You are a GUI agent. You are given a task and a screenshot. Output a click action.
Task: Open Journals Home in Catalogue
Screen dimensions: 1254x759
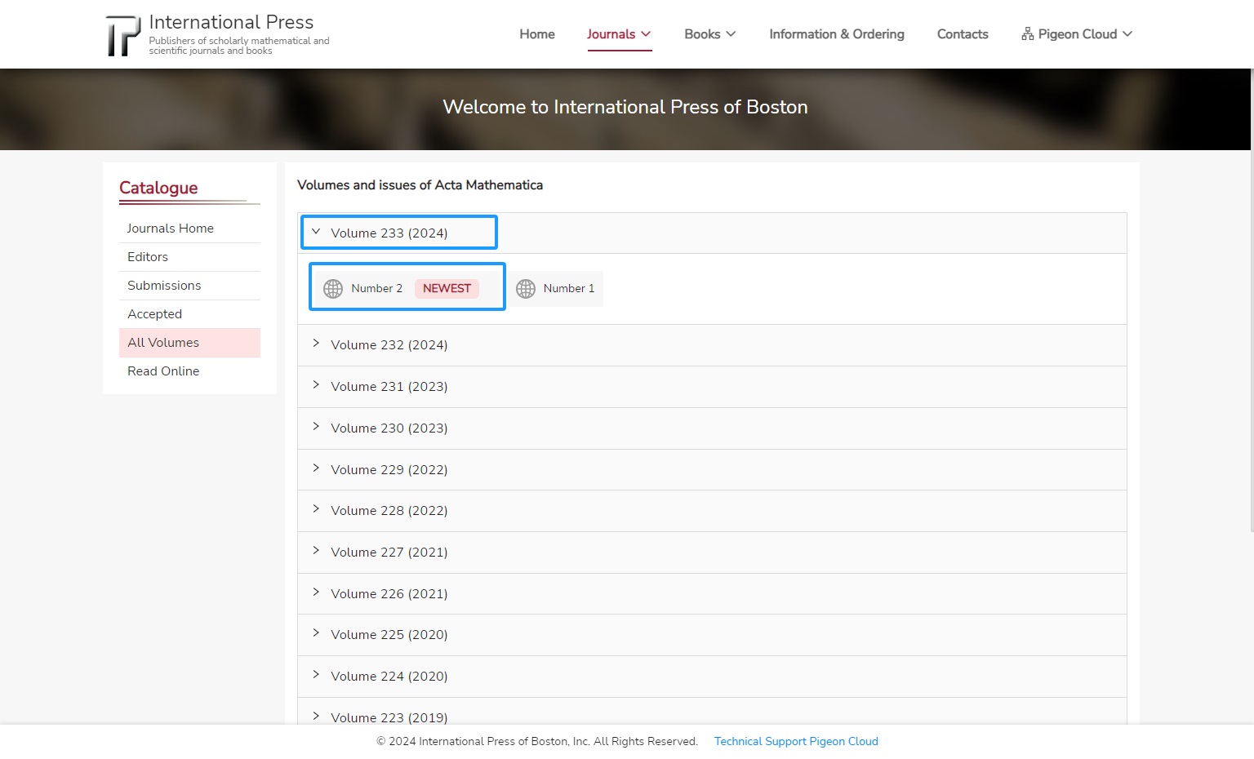pyautogui.click(x=189, y=229)
